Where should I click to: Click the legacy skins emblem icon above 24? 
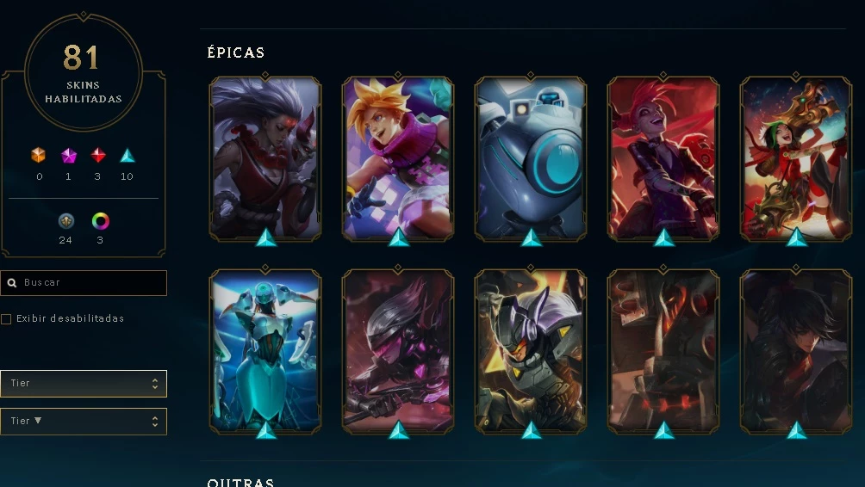(x=66, y=221)
